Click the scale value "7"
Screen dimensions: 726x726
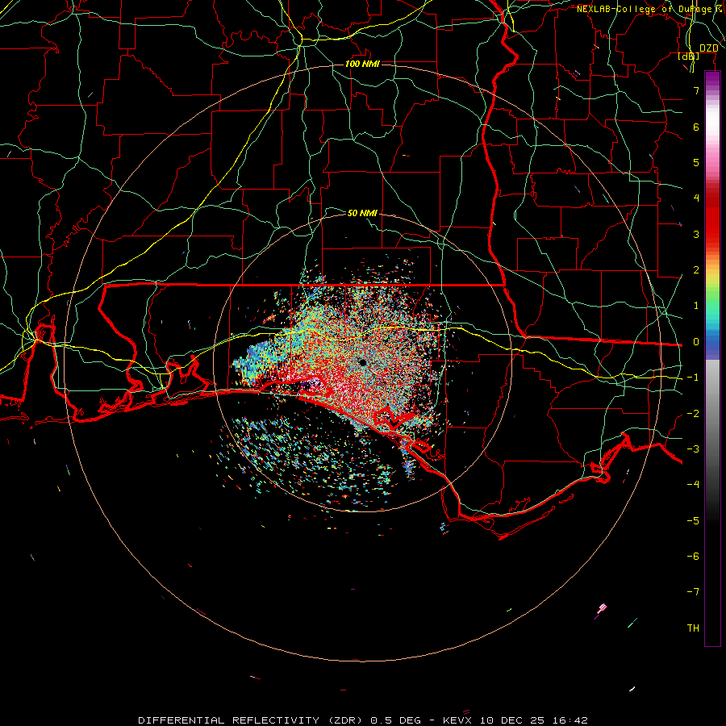coord(696,90)
